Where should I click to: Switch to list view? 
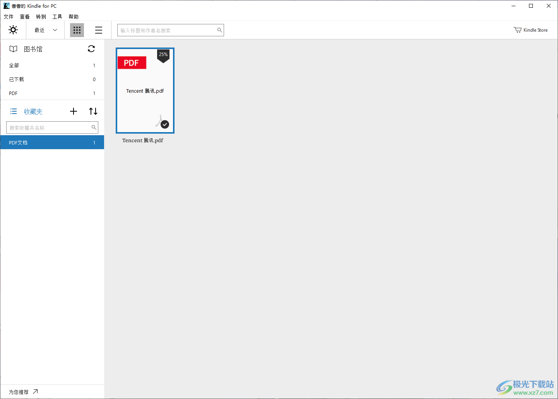99,30
